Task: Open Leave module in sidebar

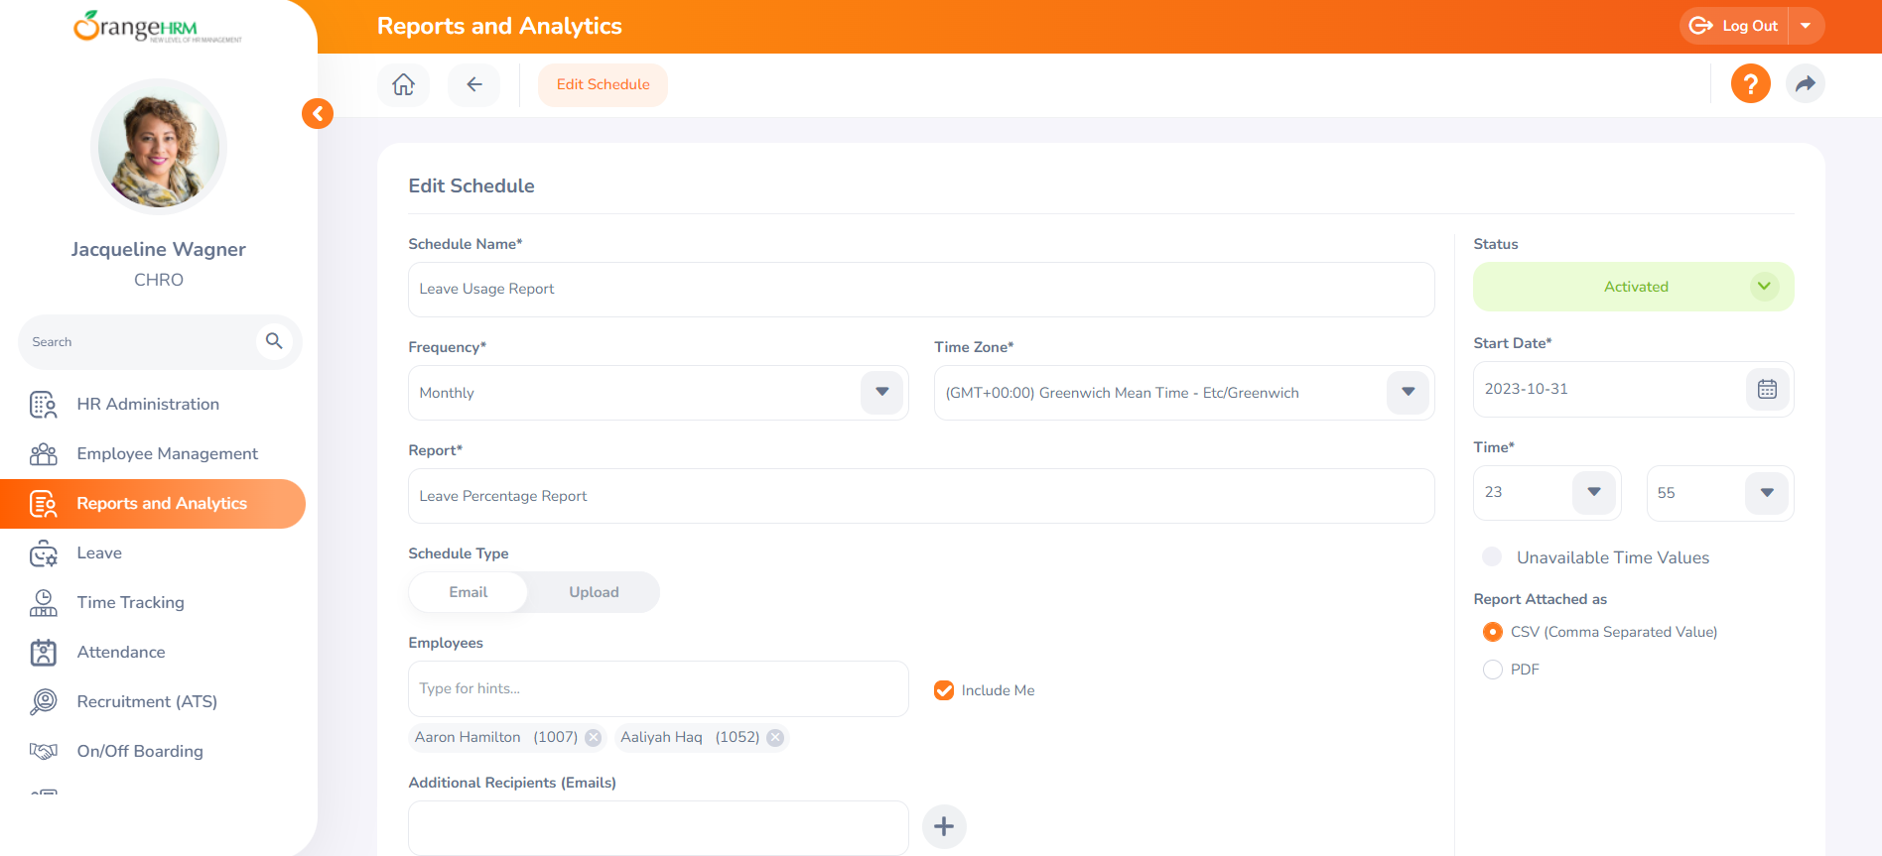Action: (99, 552)
